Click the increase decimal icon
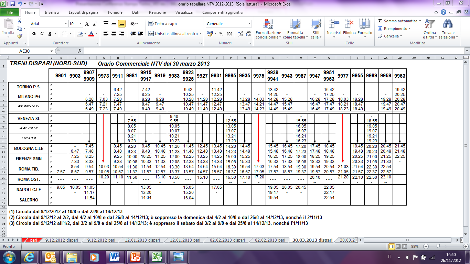The height and width of the screenshot is (264, 470). (x=241, y=34)
